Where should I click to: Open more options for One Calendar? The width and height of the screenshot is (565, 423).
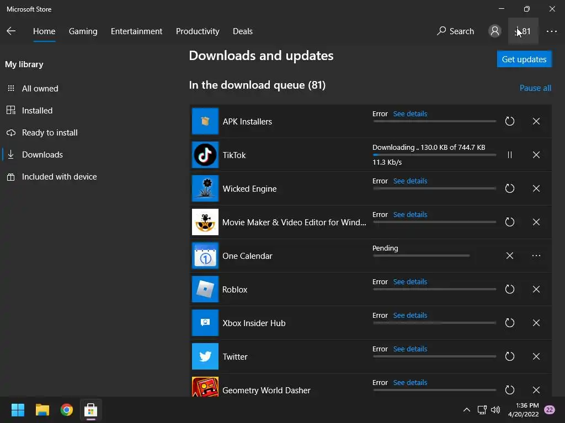(536, 256)
